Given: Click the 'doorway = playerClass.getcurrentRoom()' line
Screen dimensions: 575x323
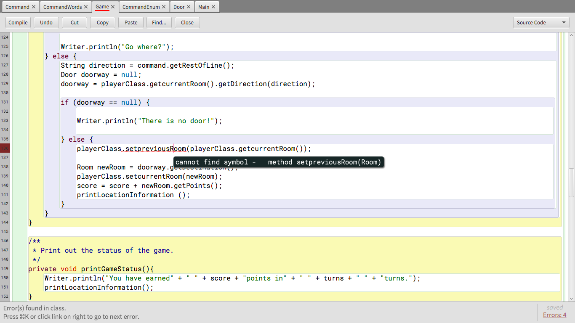Looking at the screenshot, I should tap(188, 84).
